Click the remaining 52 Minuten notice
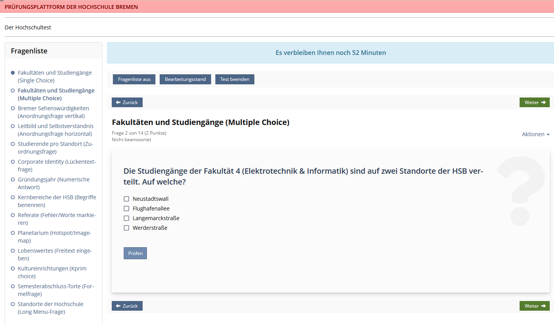The width and height of the screenshot is (554, 325). (x=331, y=53)
